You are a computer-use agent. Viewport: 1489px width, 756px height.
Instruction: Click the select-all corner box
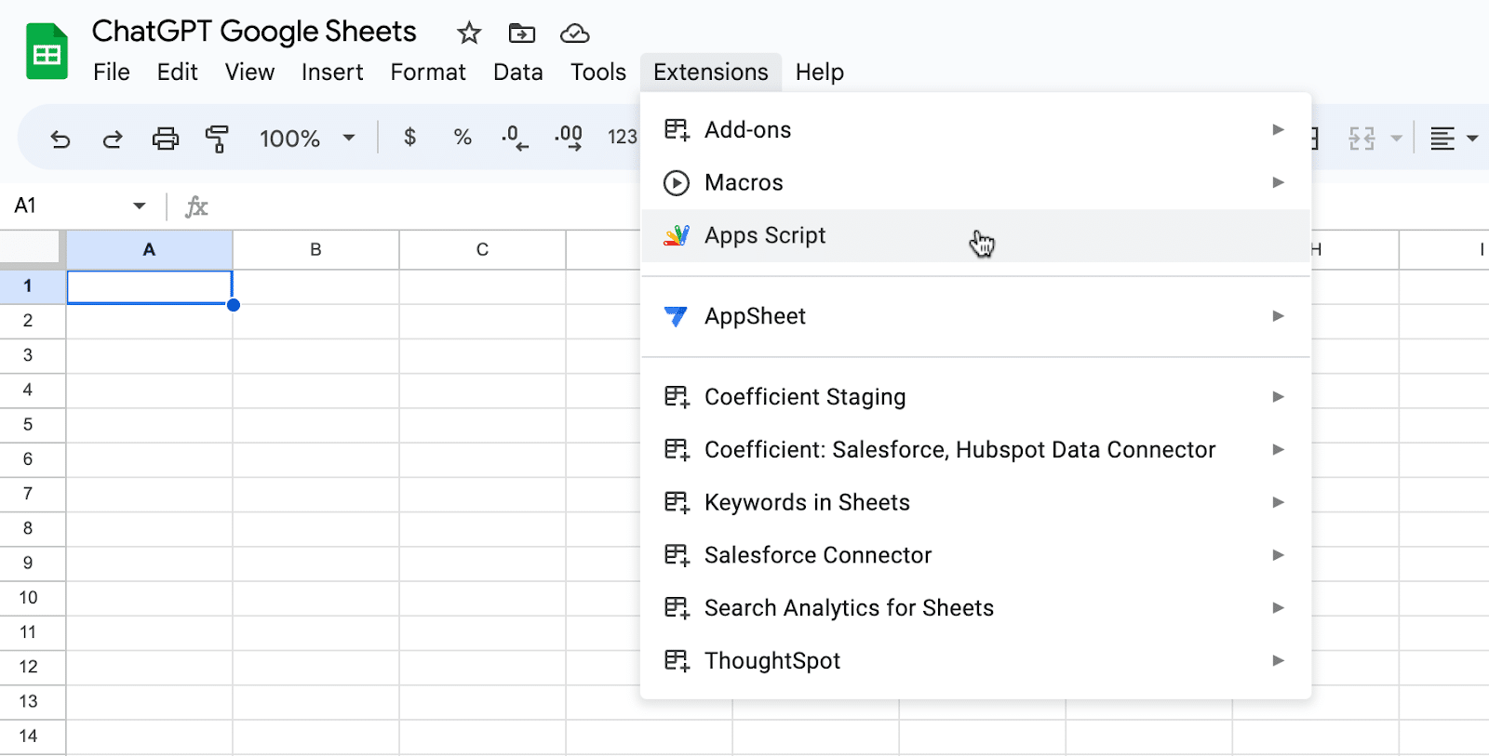coord(31,249)
